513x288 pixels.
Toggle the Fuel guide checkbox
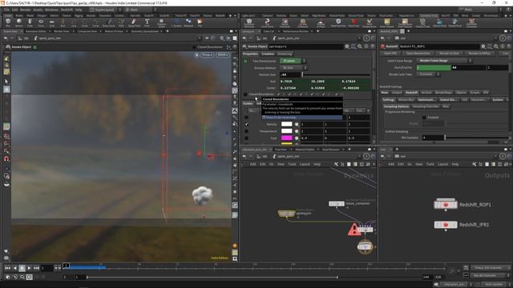246,138
